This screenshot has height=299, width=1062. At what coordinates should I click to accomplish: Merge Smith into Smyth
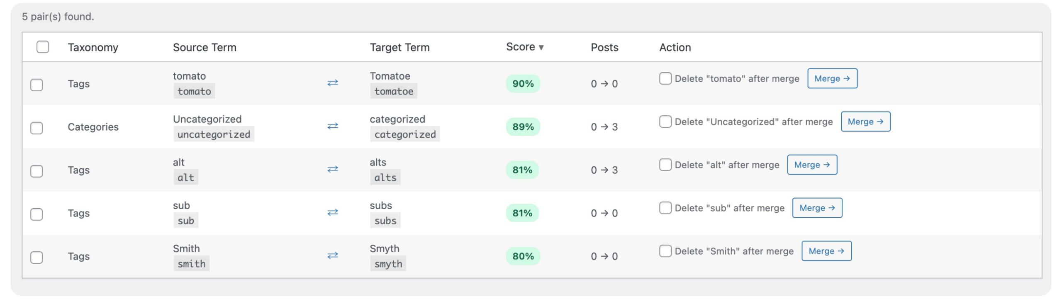(826, 251)
